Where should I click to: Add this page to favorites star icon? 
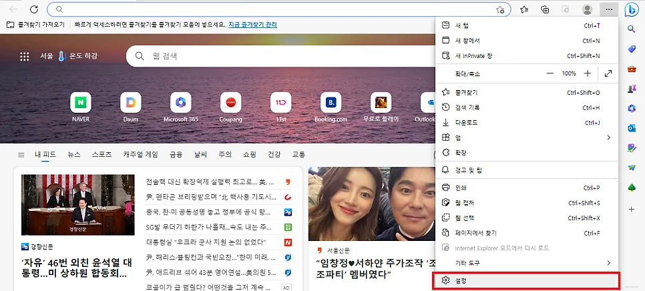pos(500,9)
